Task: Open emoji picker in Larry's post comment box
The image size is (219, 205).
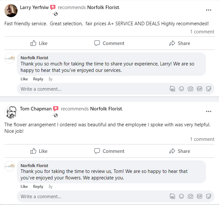Action: [181, 89]
